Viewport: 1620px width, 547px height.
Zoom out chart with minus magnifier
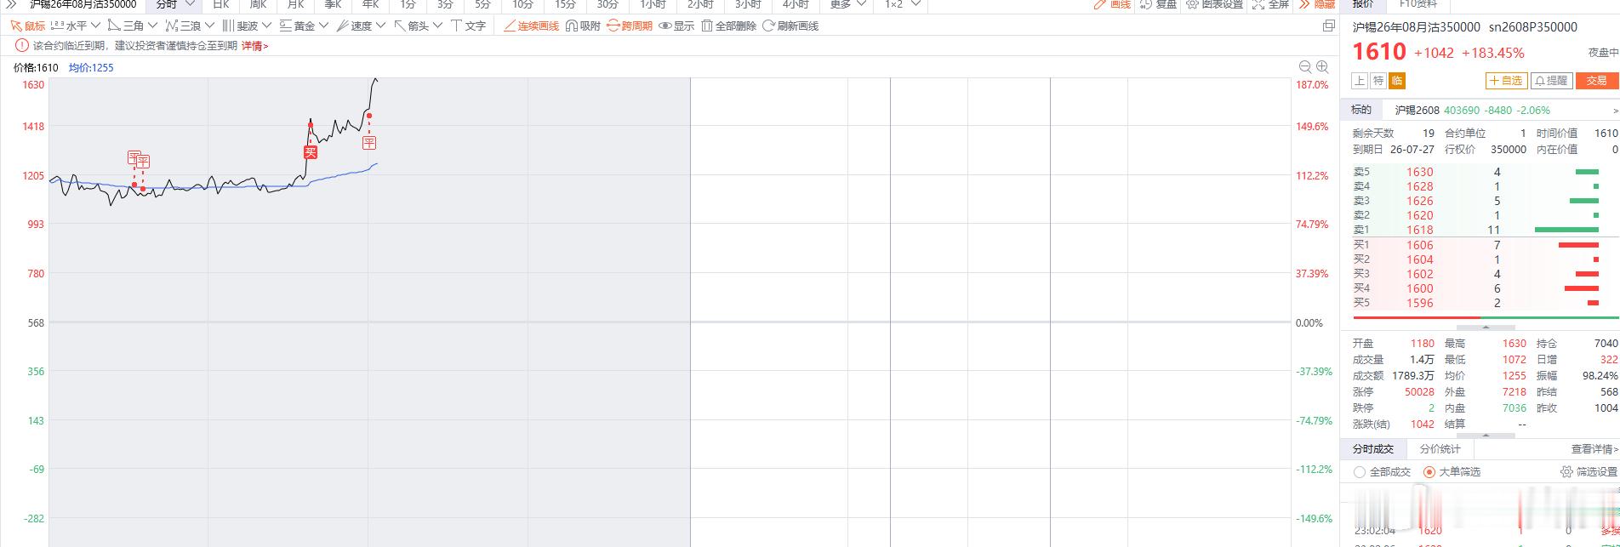click(1305, 66)
